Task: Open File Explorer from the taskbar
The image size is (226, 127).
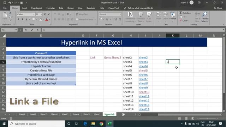Action: [93, 124]
